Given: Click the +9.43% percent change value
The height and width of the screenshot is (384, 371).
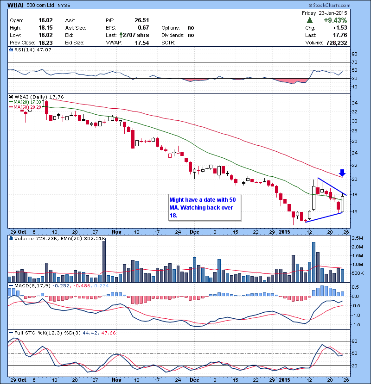Looking at the screenshot, I should click(x=335, y=20).
